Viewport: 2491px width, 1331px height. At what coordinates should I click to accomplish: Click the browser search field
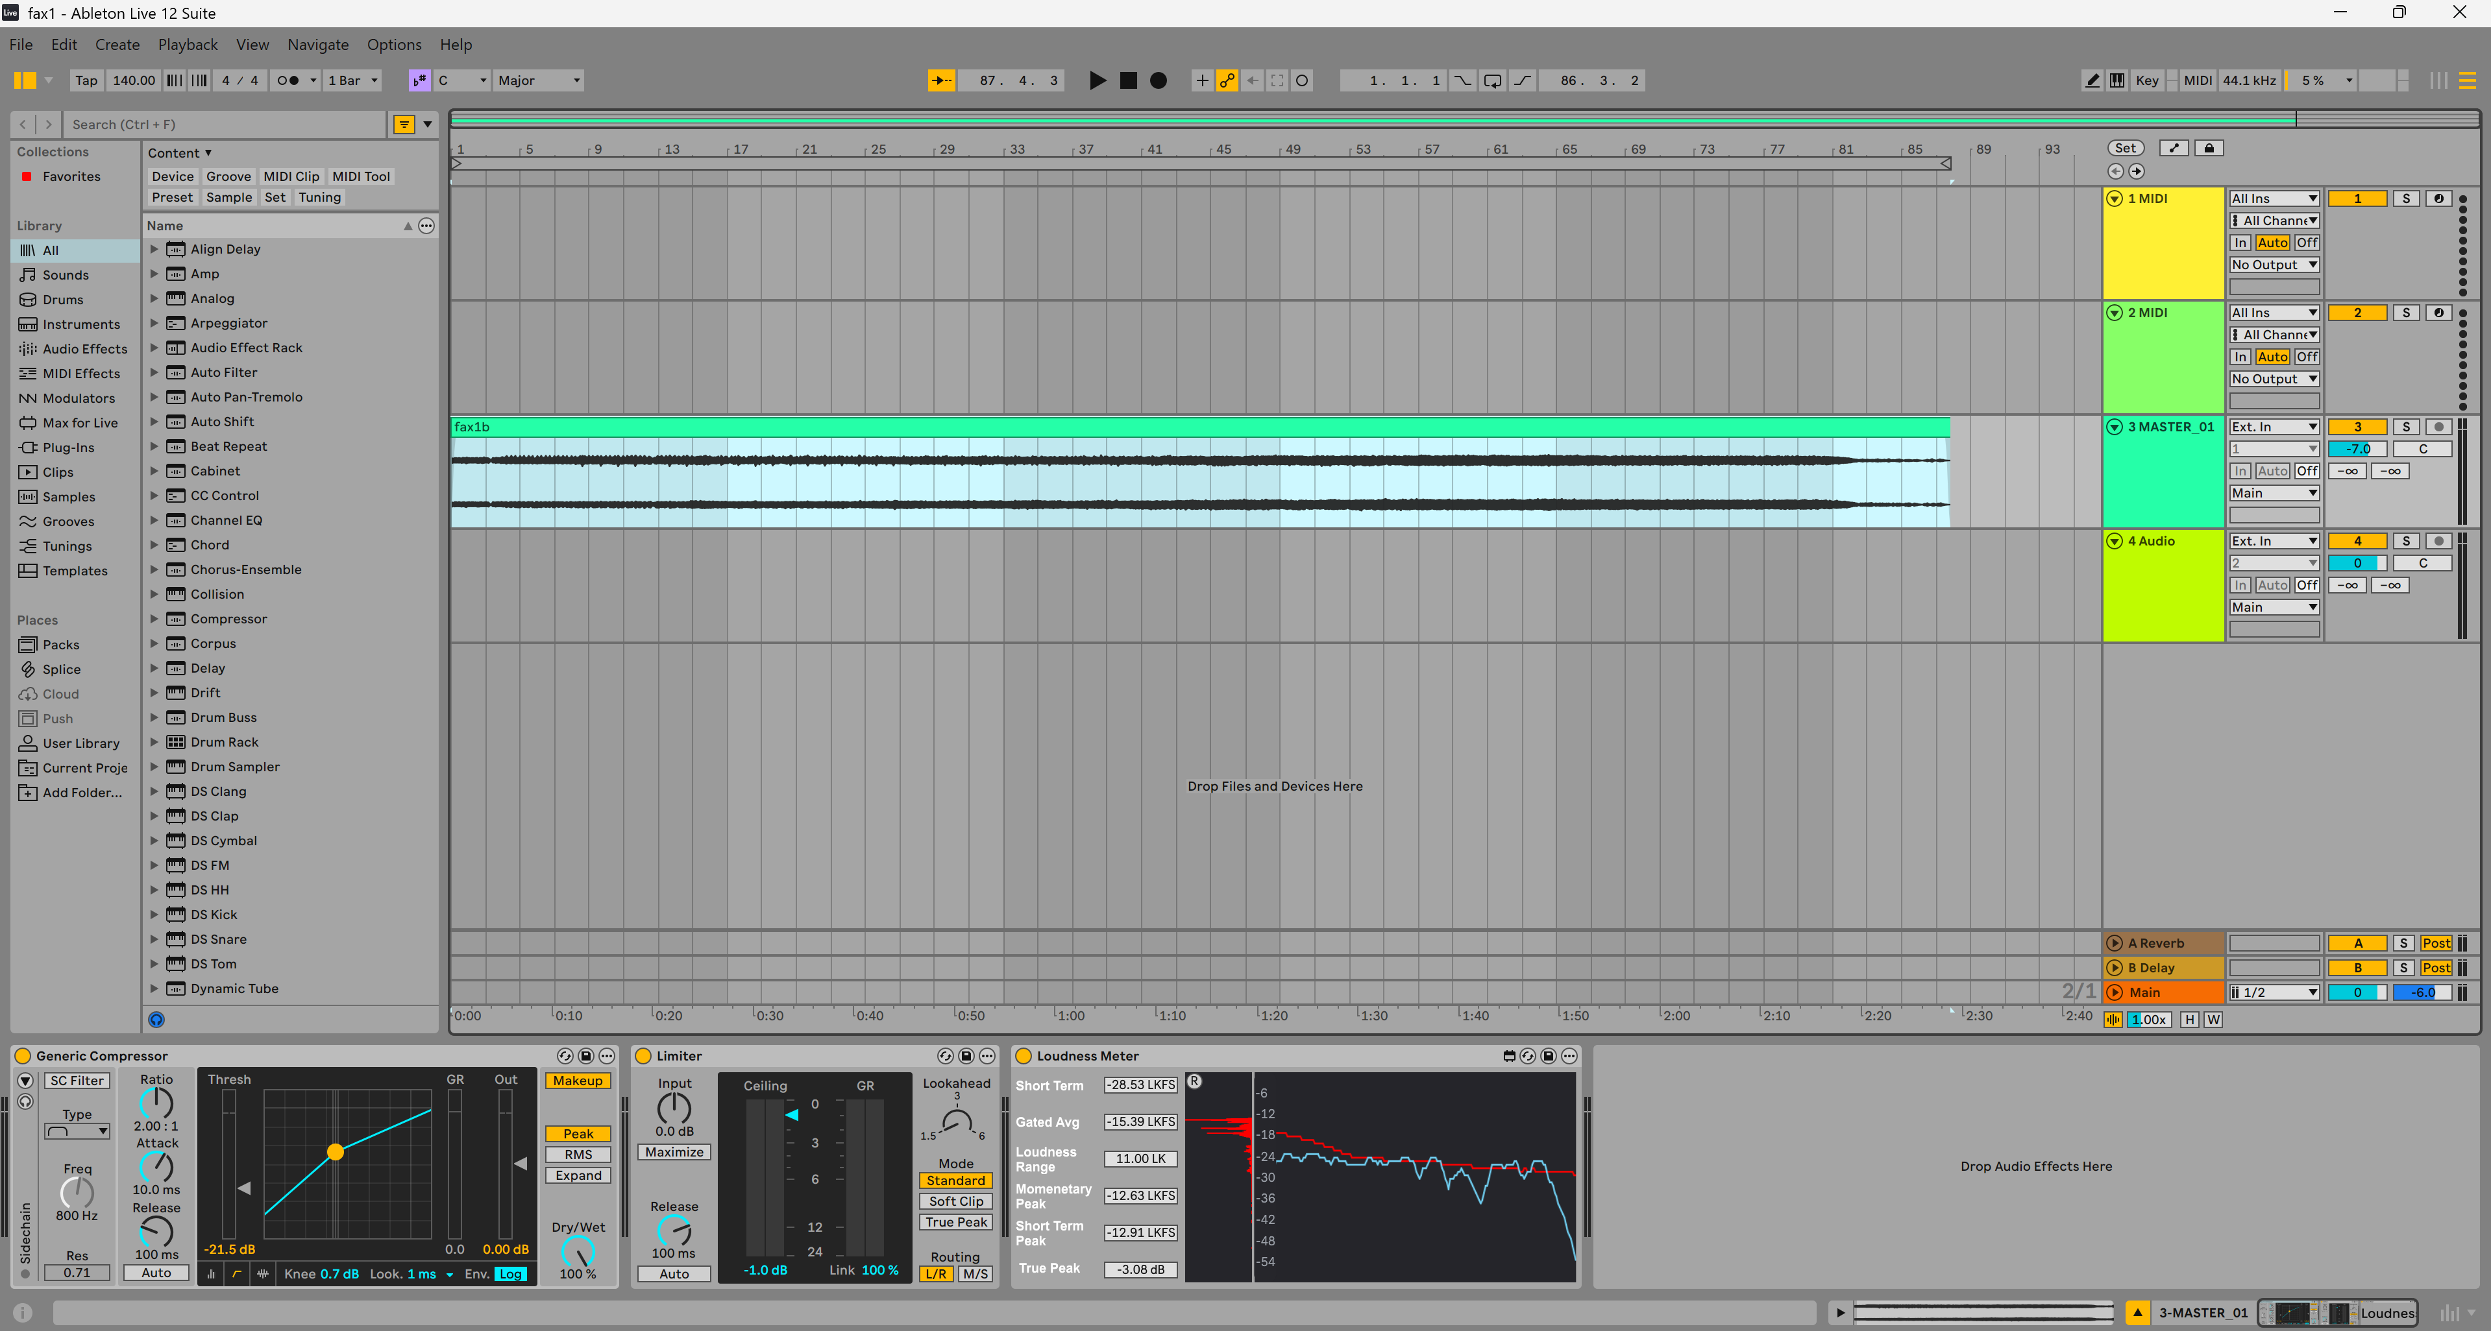[x=225, y=124]
